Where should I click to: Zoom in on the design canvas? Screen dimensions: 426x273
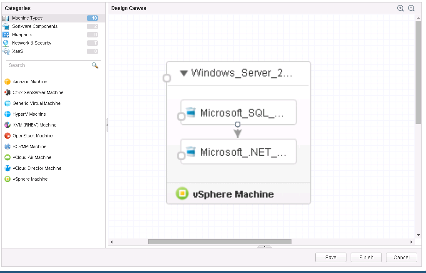pyautogui.click(x=401, y=8)
